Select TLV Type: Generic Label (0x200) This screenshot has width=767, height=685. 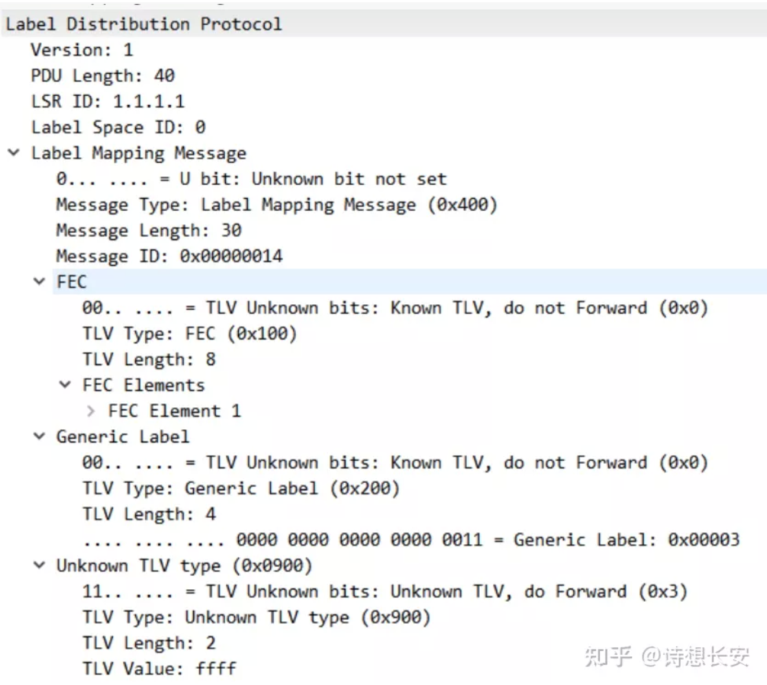click(x=241, y=488)
